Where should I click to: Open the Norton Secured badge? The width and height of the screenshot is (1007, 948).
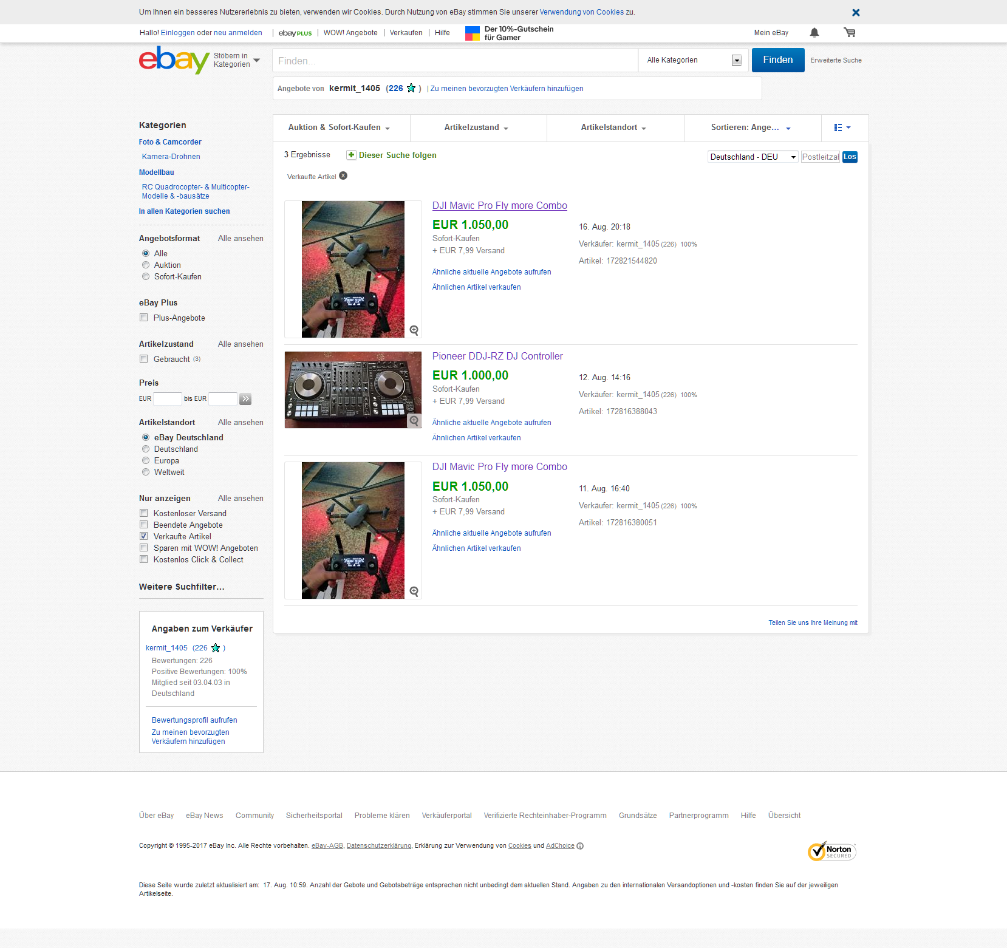click(832, 851)
